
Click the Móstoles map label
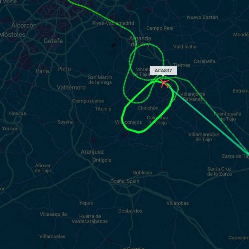coord(12,35)
